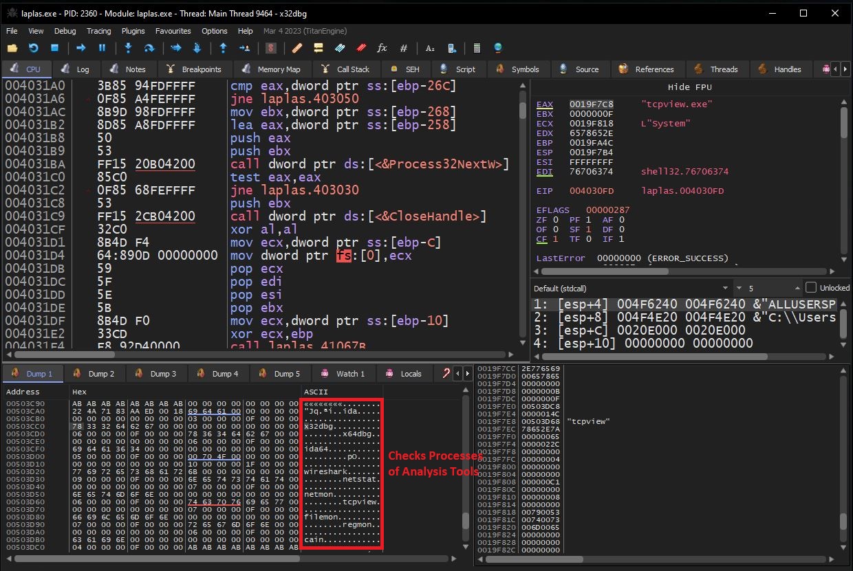The width and height of the screenshot is (853, 571).
Task: Click the Step Into arrow icon
Action: 128,48
